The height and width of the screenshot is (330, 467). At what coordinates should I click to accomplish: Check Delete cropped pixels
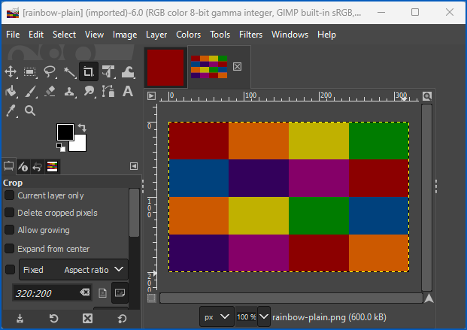click(x=11, y=213)
